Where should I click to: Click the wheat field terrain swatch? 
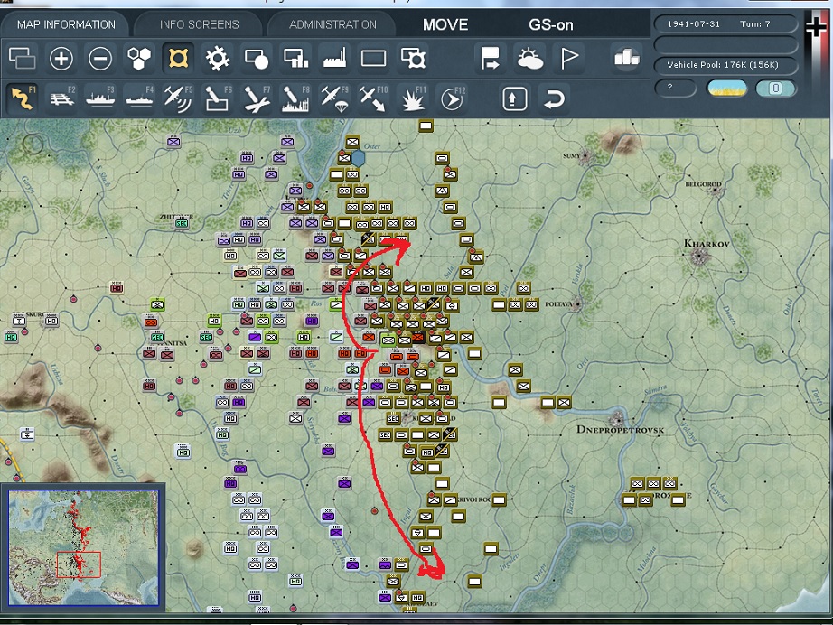point(726,88)
